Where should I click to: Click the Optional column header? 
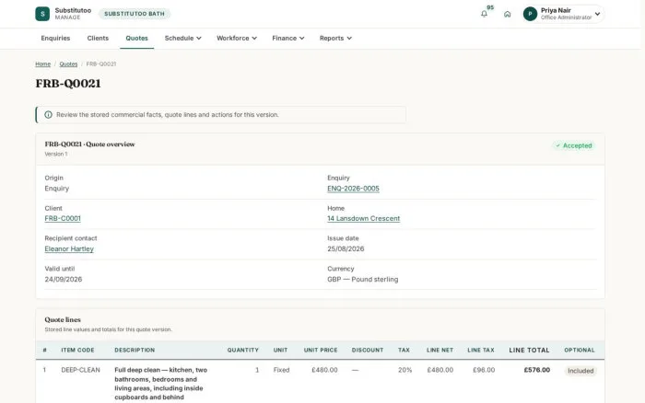pyautogui.click(x=580, y=350)
